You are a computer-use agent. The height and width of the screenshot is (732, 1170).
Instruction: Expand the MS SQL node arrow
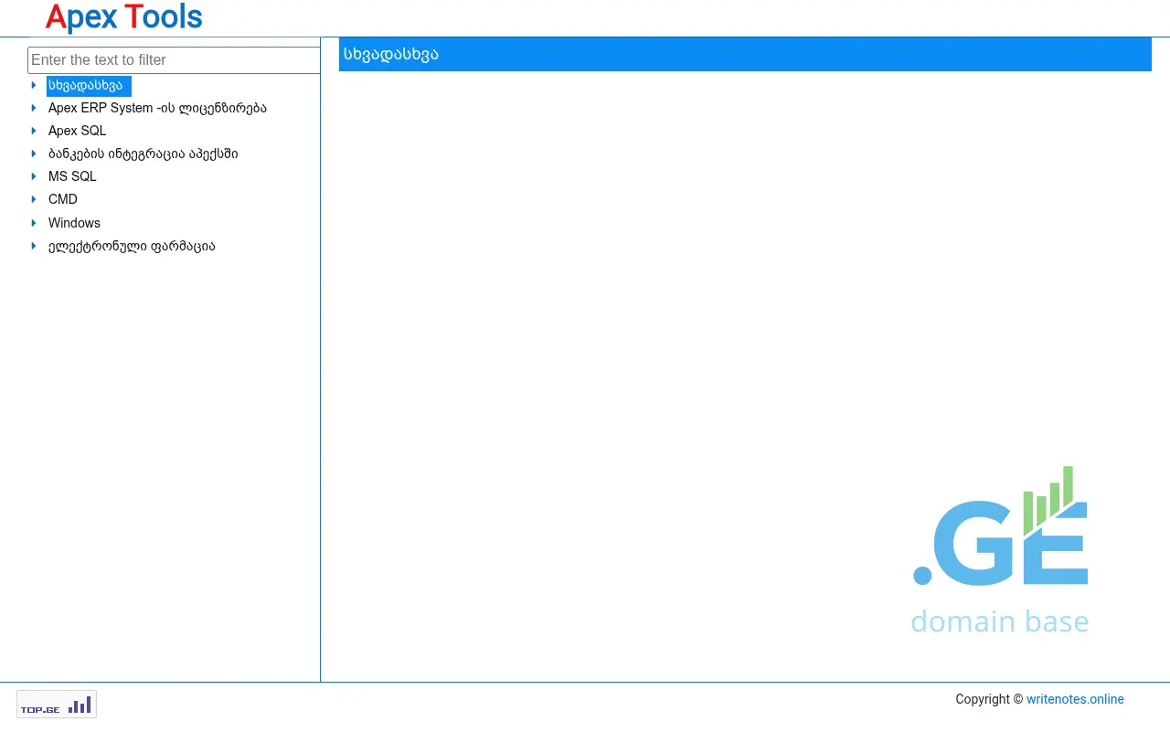click(x=34, y=176)
